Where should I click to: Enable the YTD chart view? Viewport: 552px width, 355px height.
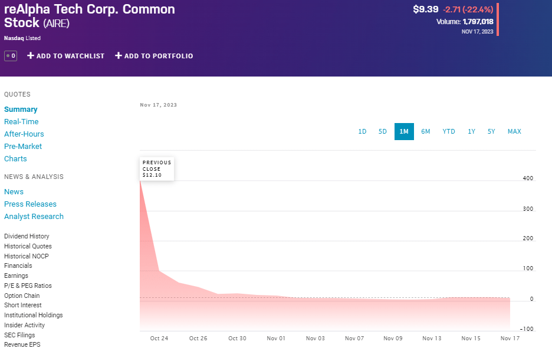(x=448, y=131)
